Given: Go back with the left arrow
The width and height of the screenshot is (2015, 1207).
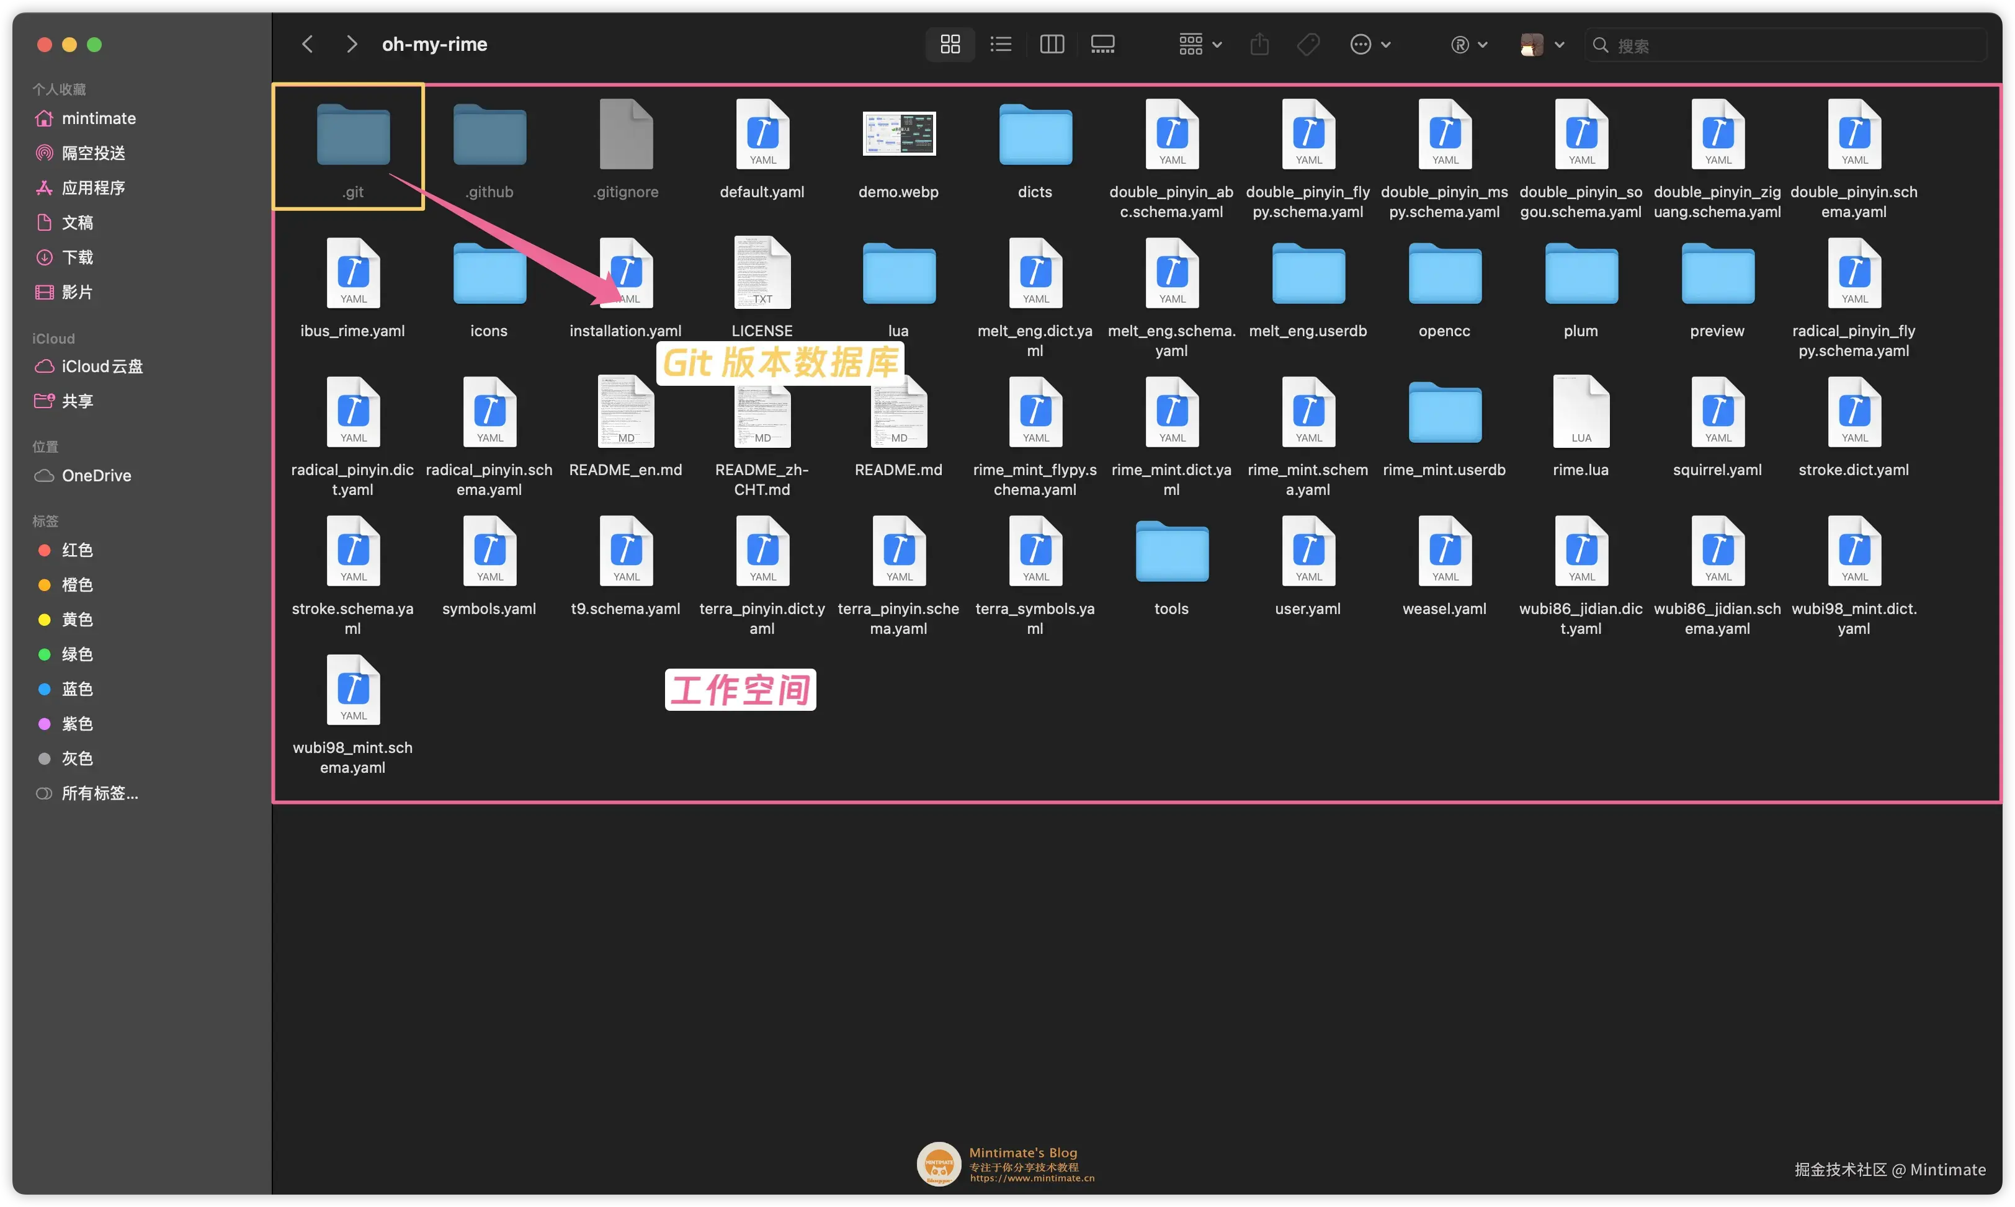Looking at the screenshot, I should point(308,45).
